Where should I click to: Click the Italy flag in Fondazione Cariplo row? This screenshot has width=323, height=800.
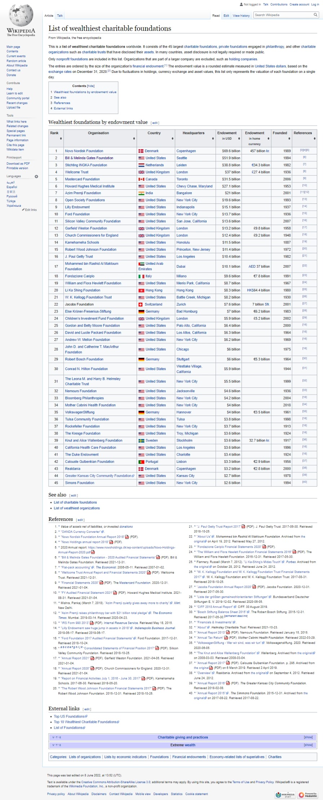(141, 276)
